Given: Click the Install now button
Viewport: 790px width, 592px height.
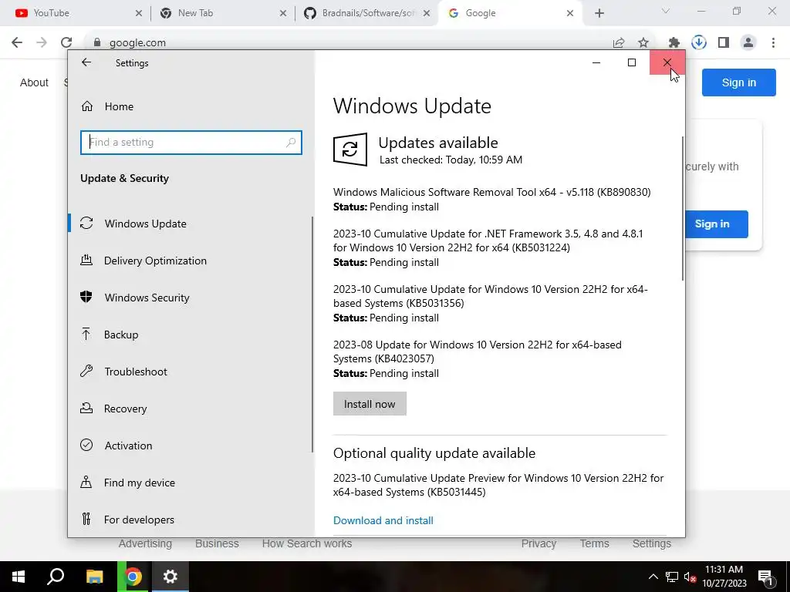Looking at the screenshot, I should tap(370, 404).
